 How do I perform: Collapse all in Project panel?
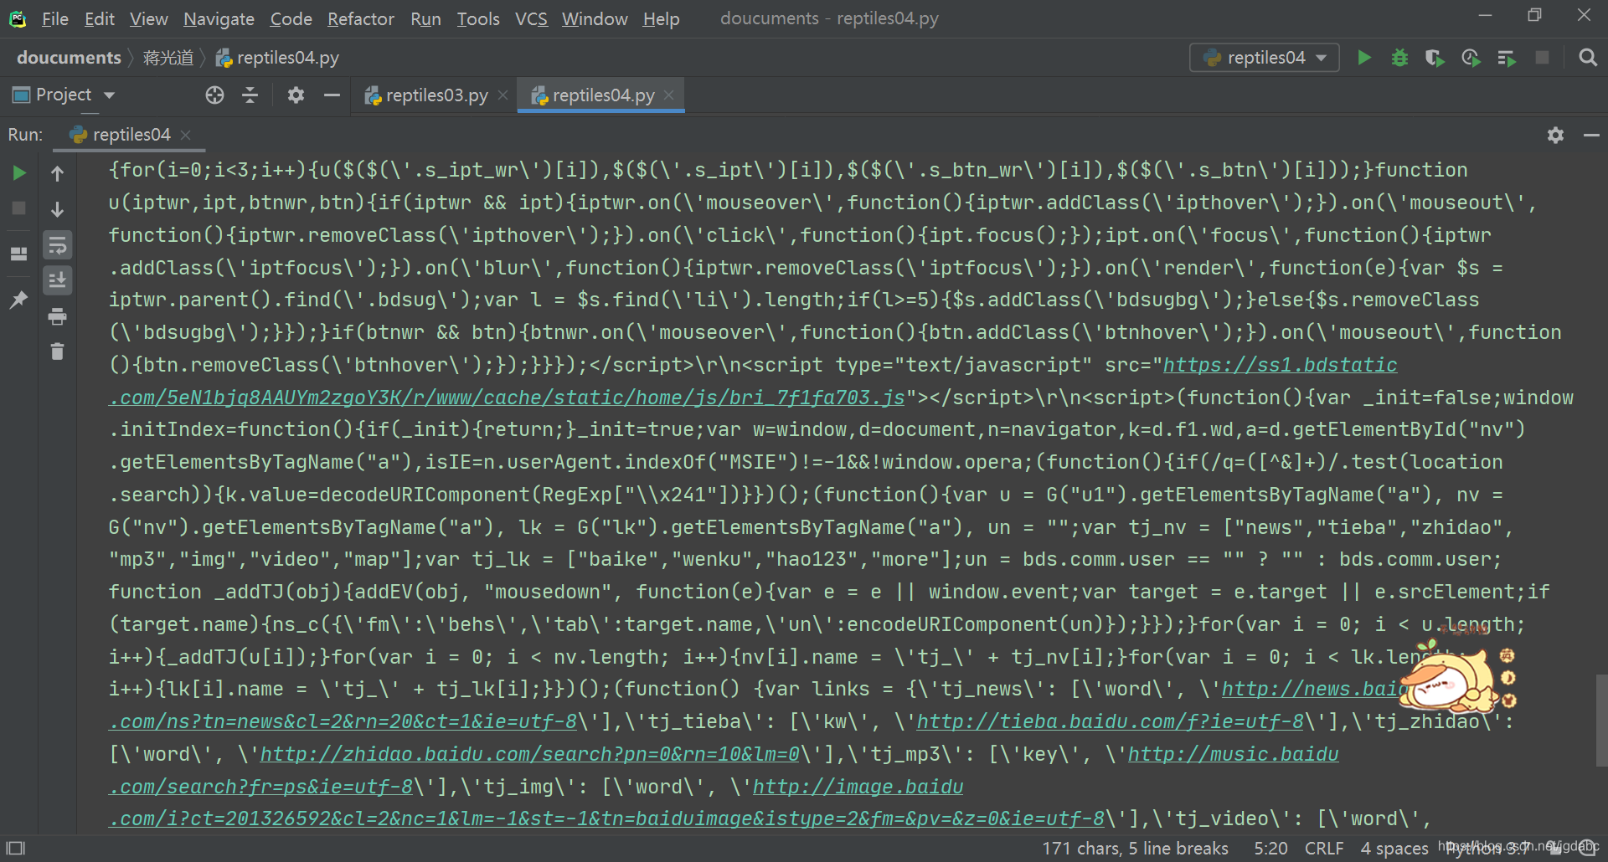[250, 95]
